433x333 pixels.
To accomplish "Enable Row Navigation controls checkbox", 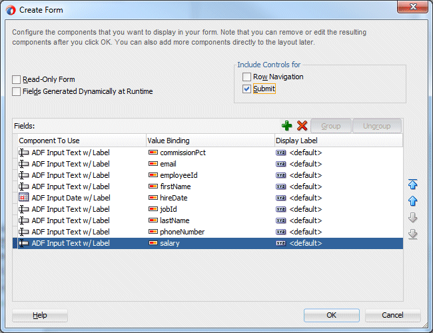I will [x=246, y=77].
